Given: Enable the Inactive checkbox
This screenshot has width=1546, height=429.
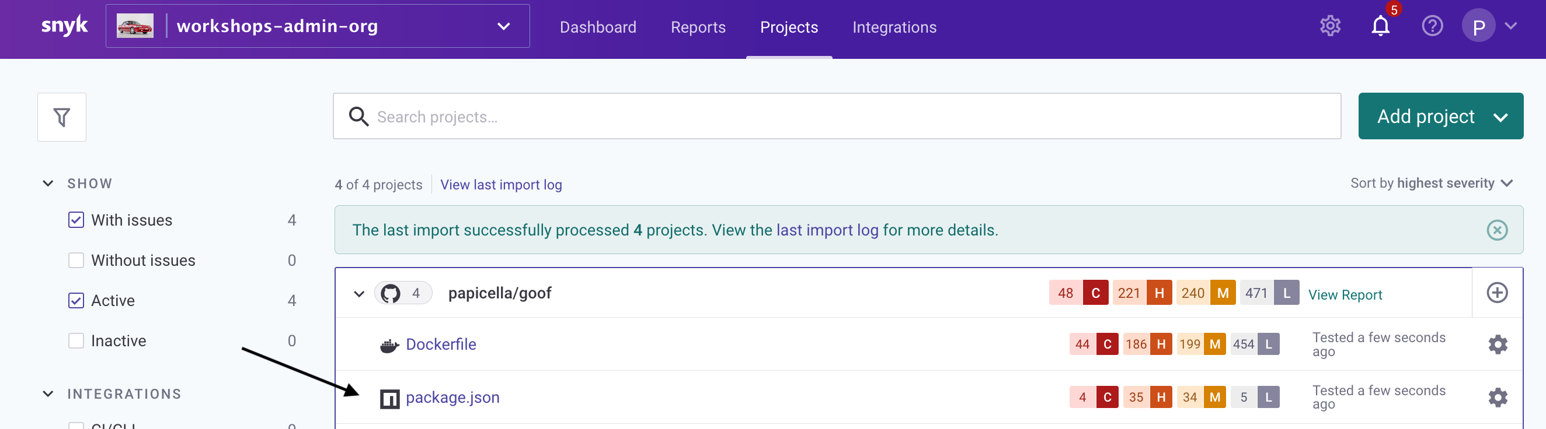Looking at the screenshot, I should click(x=76, y=341).
